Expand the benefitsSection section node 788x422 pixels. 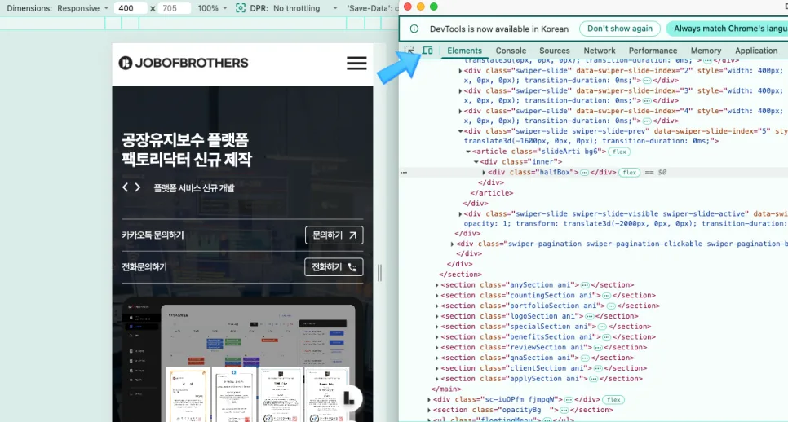point(436,337)
